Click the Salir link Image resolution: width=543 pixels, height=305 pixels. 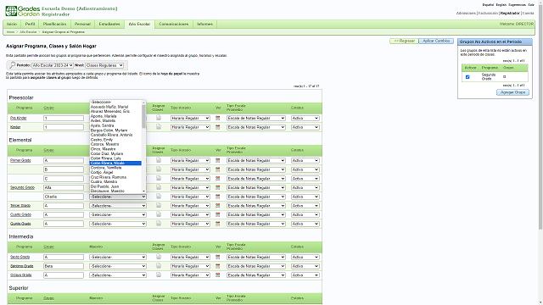pos(531,5)
